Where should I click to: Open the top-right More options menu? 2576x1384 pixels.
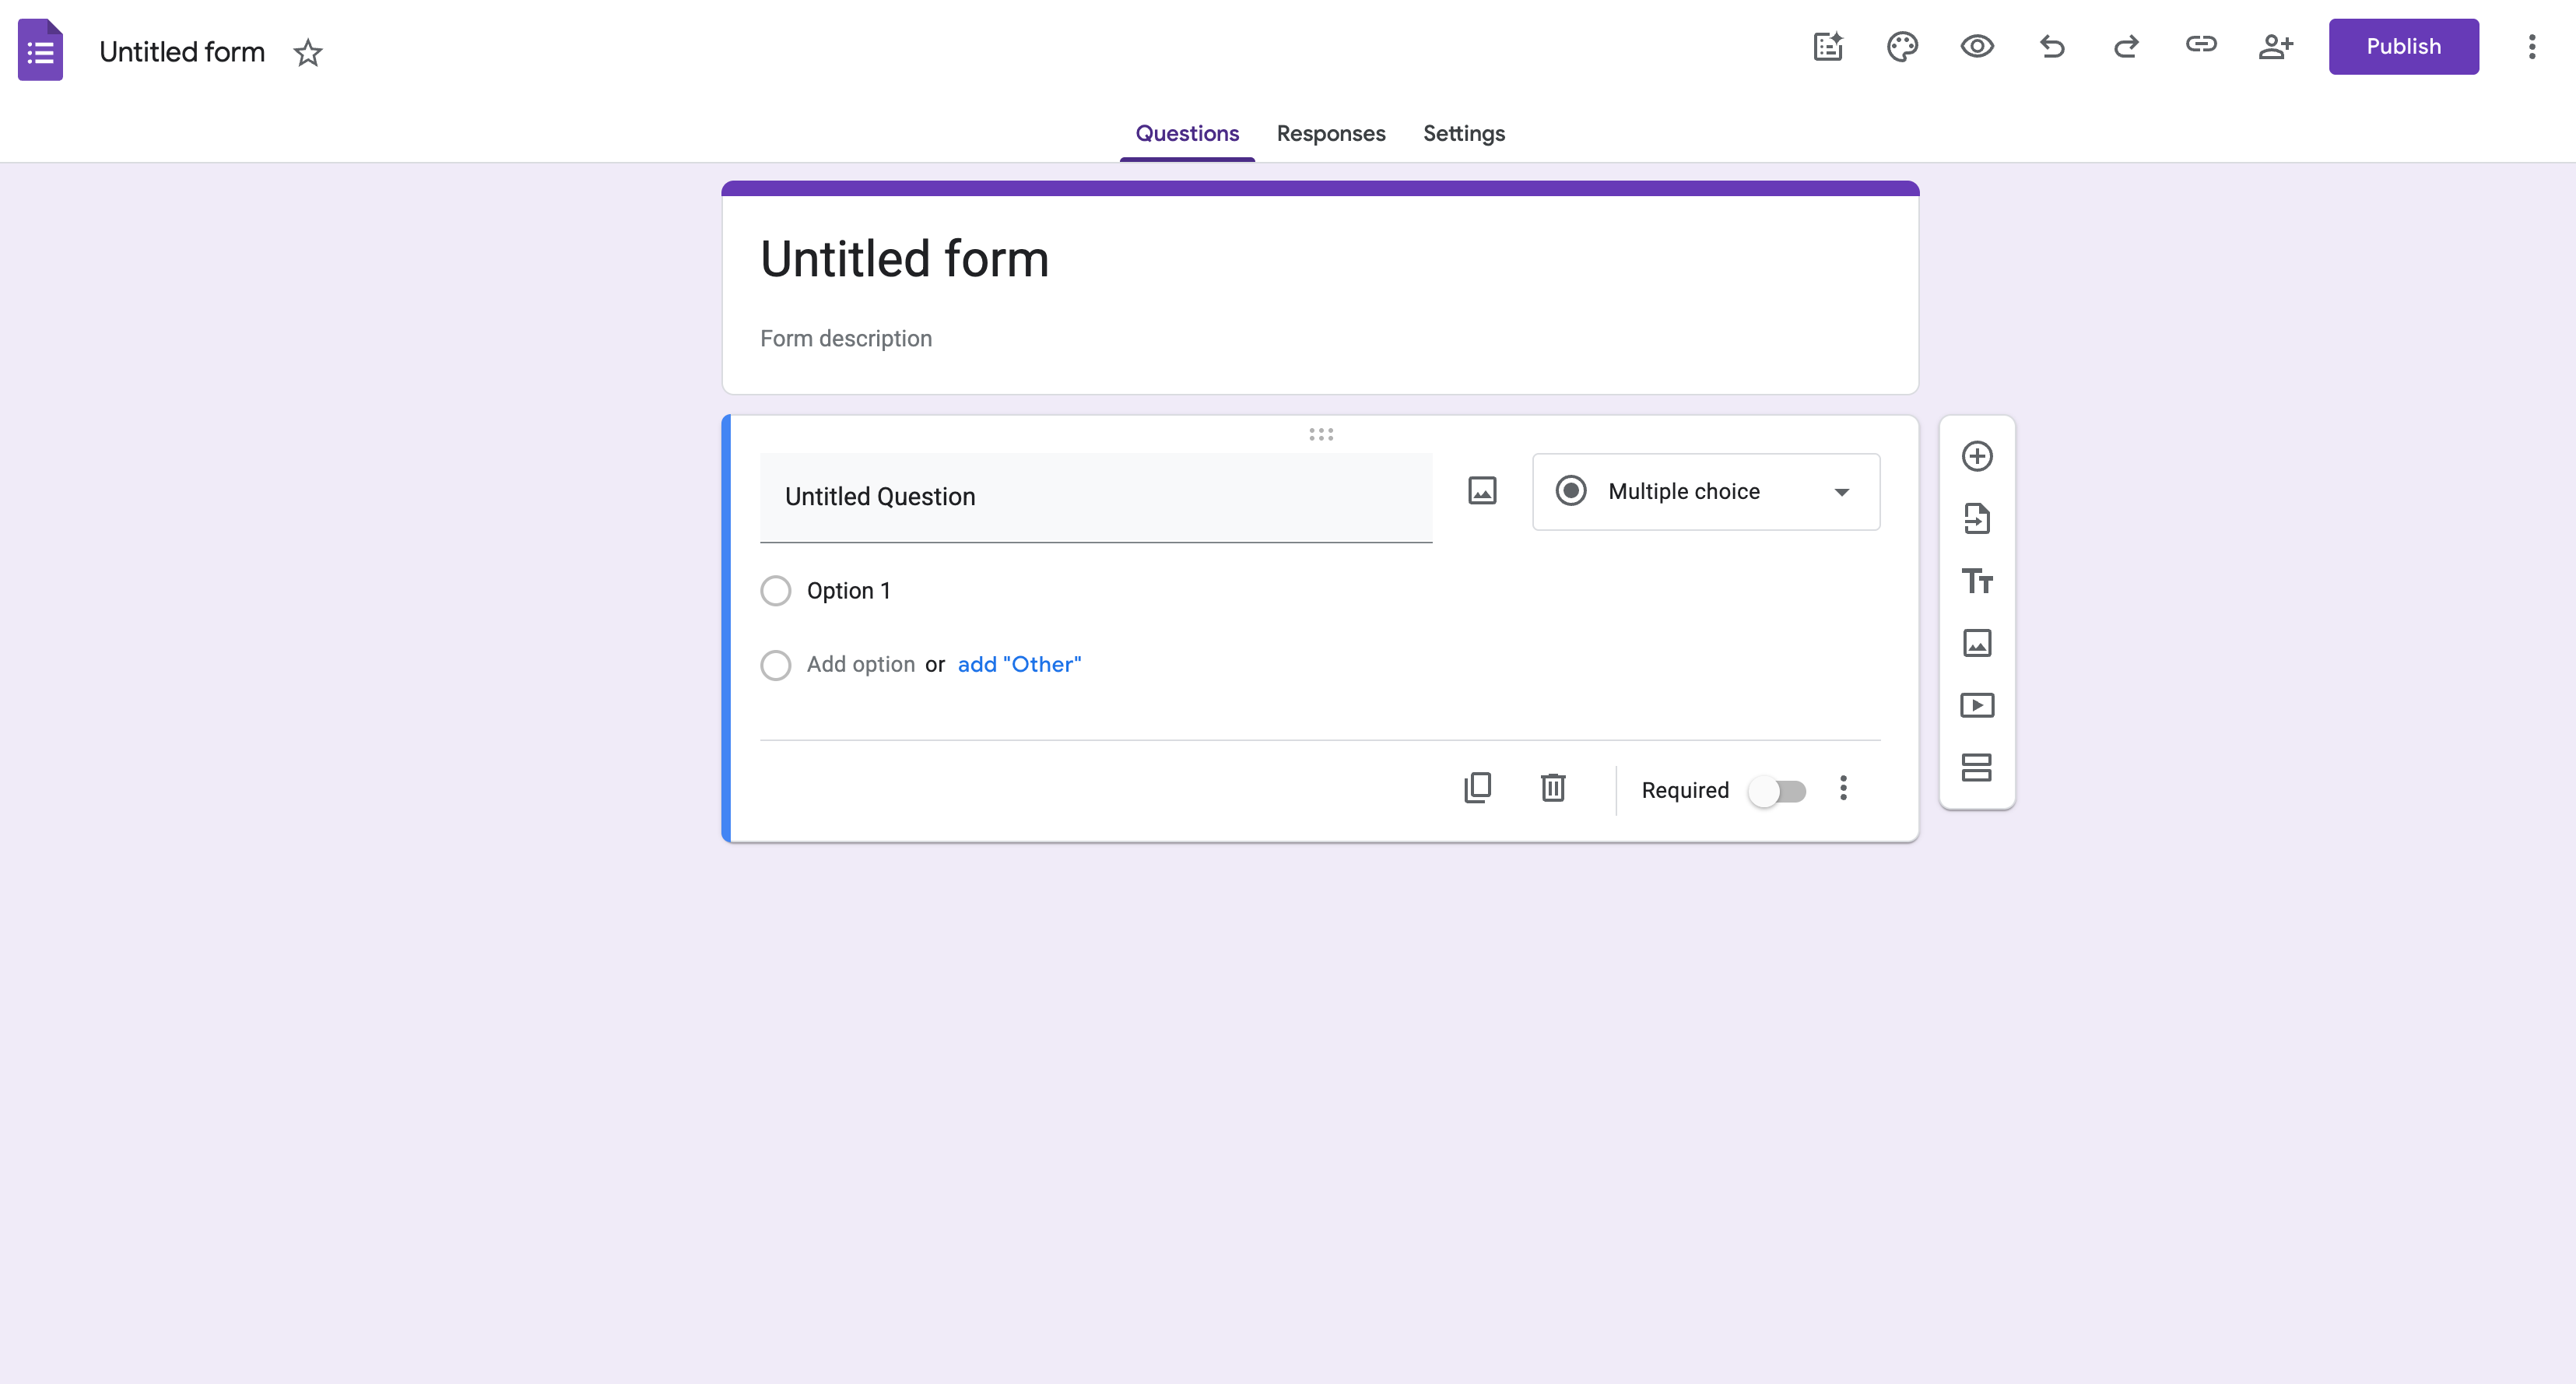2532,47
